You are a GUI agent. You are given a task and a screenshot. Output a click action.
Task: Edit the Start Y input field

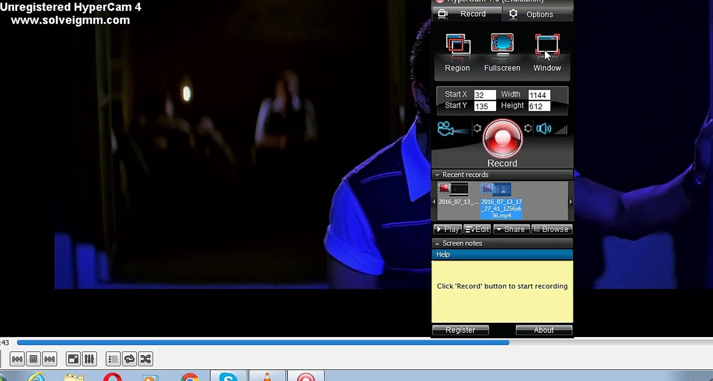[x=485, y=106]
